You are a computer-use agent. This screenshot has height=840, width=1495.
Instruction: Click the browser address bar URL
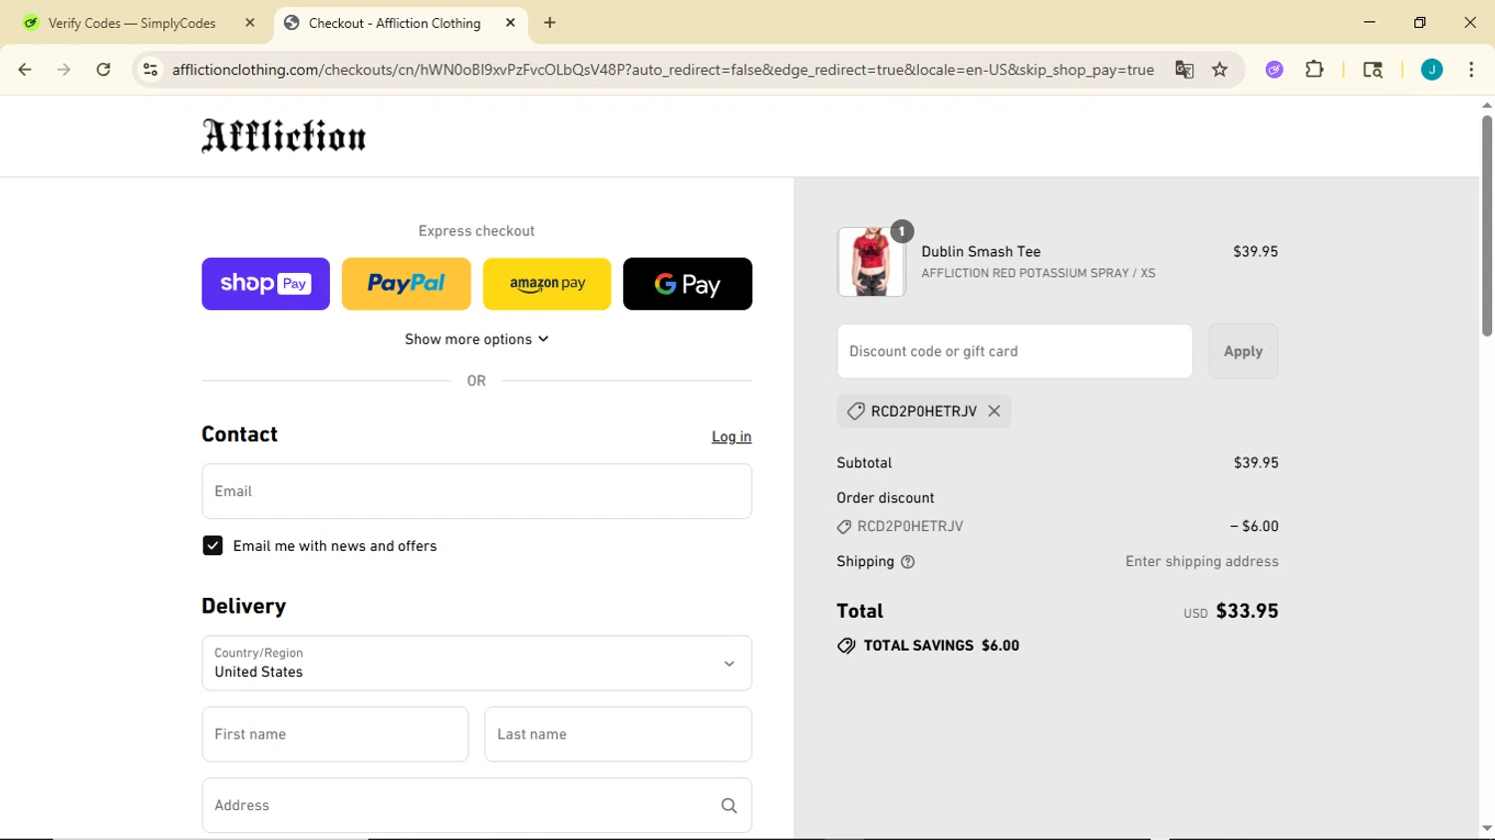point(663,70)
